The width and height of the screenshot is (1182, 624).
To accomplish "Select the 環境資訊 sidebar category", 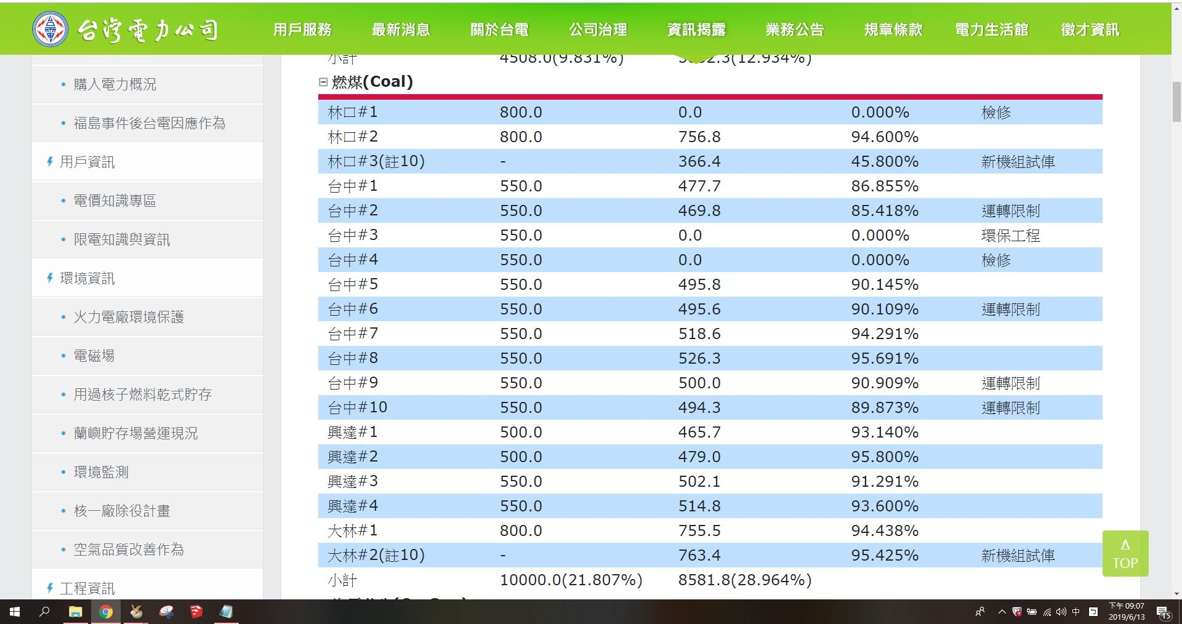I will [x=87, y=278].
